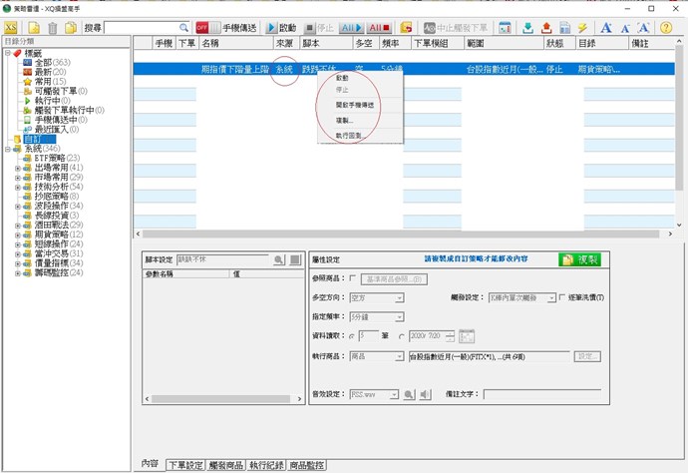Click the lightning bolt toolbar icon
This screenshot has height=473, width=688.
click(x=582, y=27)
